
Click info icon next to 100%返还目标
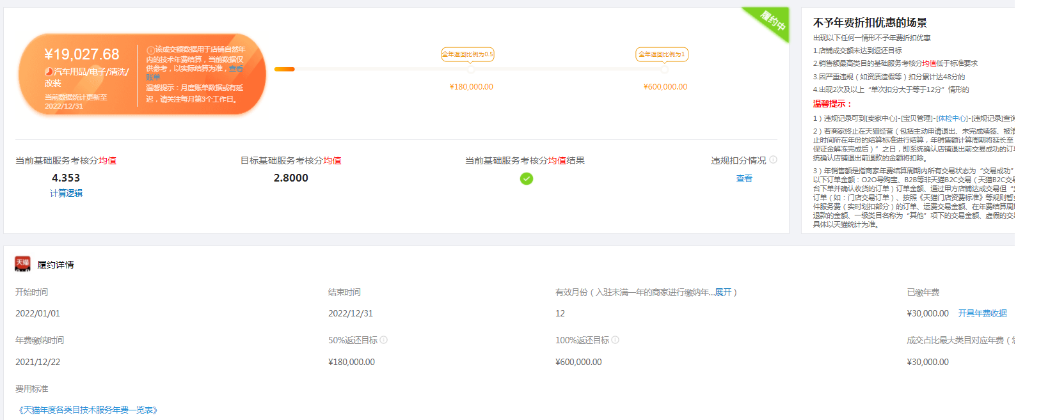coord(616,340)
